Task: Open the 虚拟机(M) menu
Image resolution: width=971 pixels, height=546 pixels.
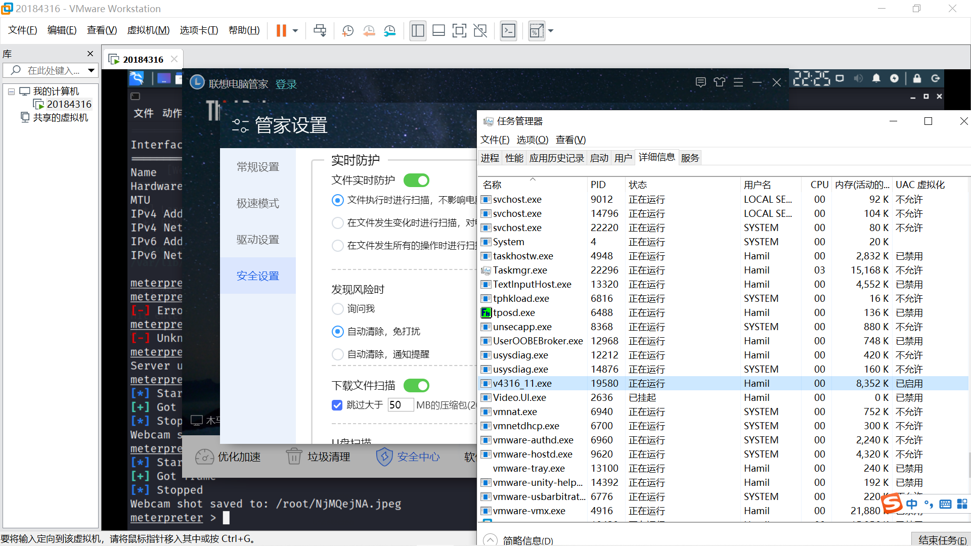Action: [x=148, y=30]
